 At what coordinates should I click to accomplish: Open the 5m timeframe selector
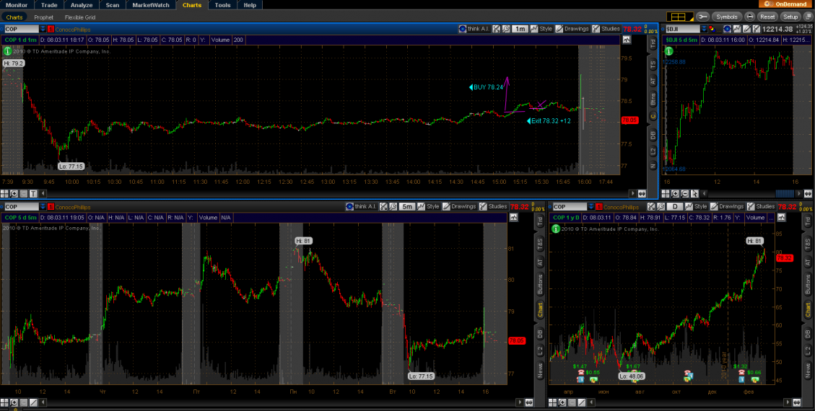coord(407,206)
